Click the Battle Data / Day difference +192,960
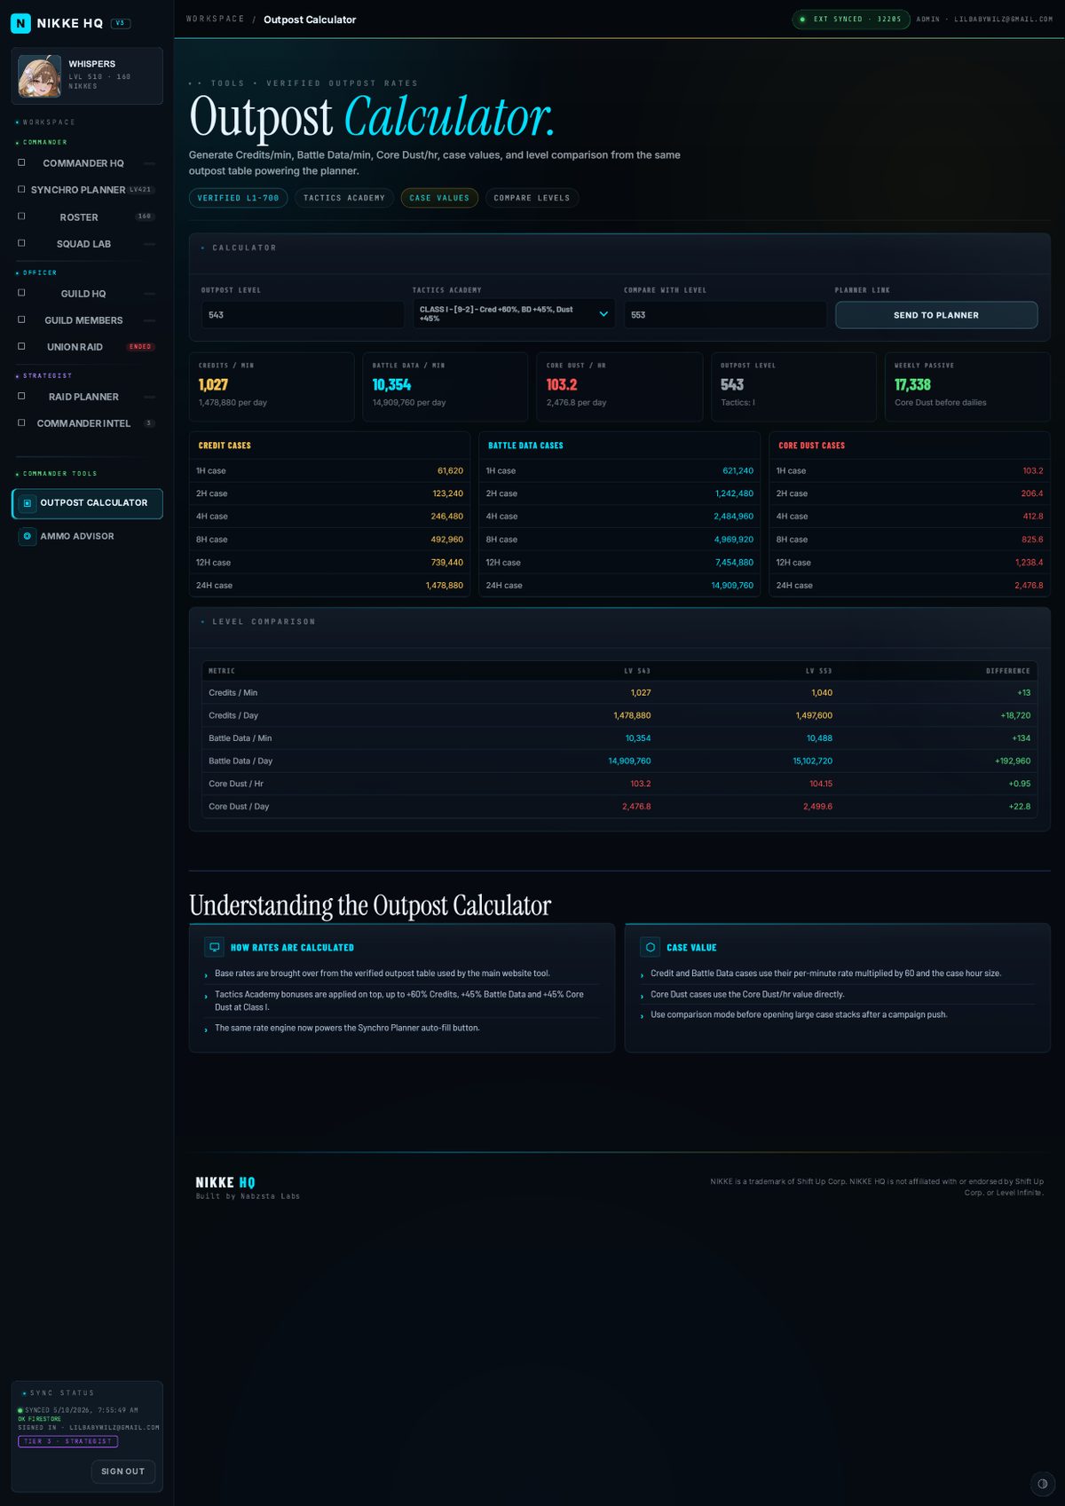Screen dimensions: 1065x1506 (x=1013, y=761)
